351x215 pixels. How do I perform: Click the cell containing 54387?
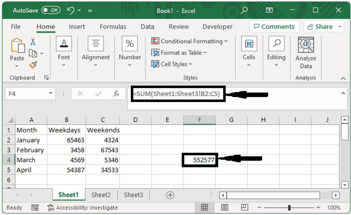(67, 170)
